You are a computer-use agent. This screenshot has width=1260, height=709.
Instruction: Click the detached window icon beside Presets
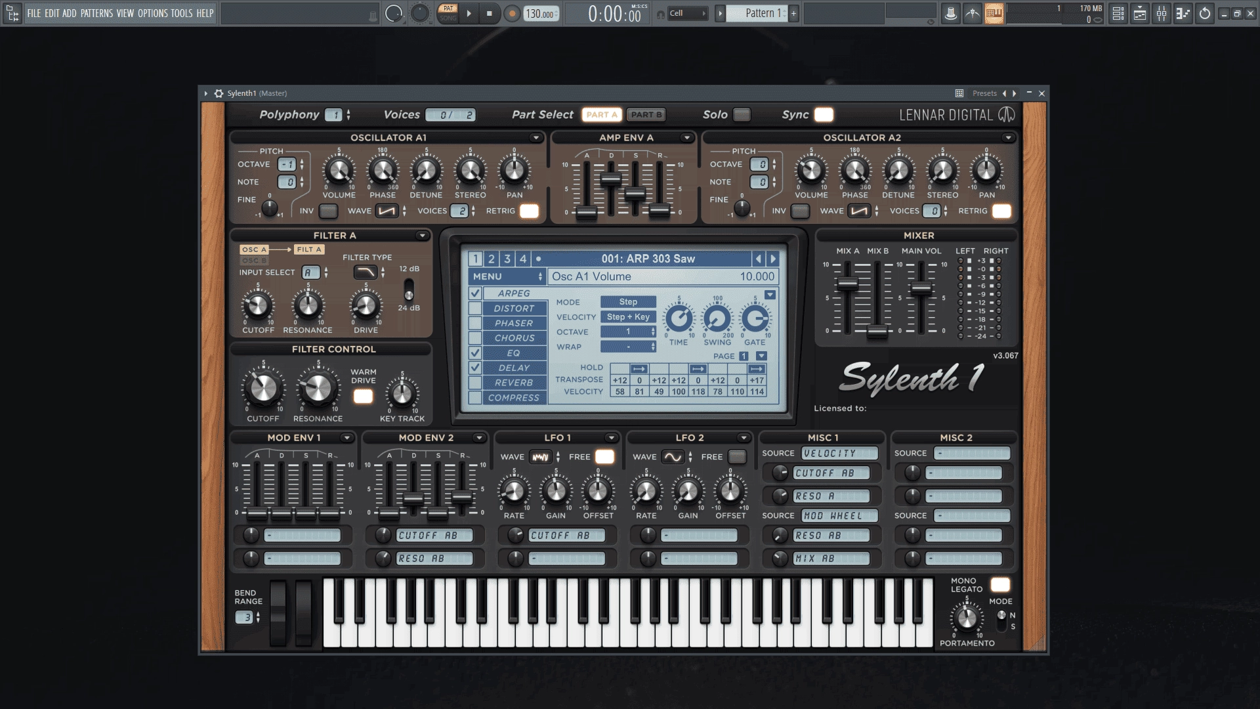point(959,93)
